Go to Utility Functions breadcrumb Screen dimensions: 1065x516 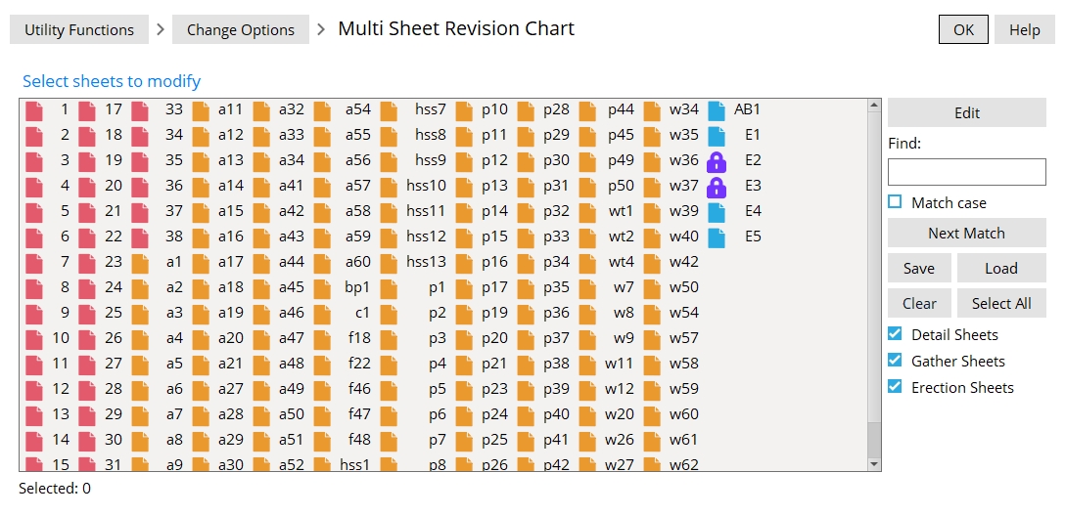click(x=79, y=29)
